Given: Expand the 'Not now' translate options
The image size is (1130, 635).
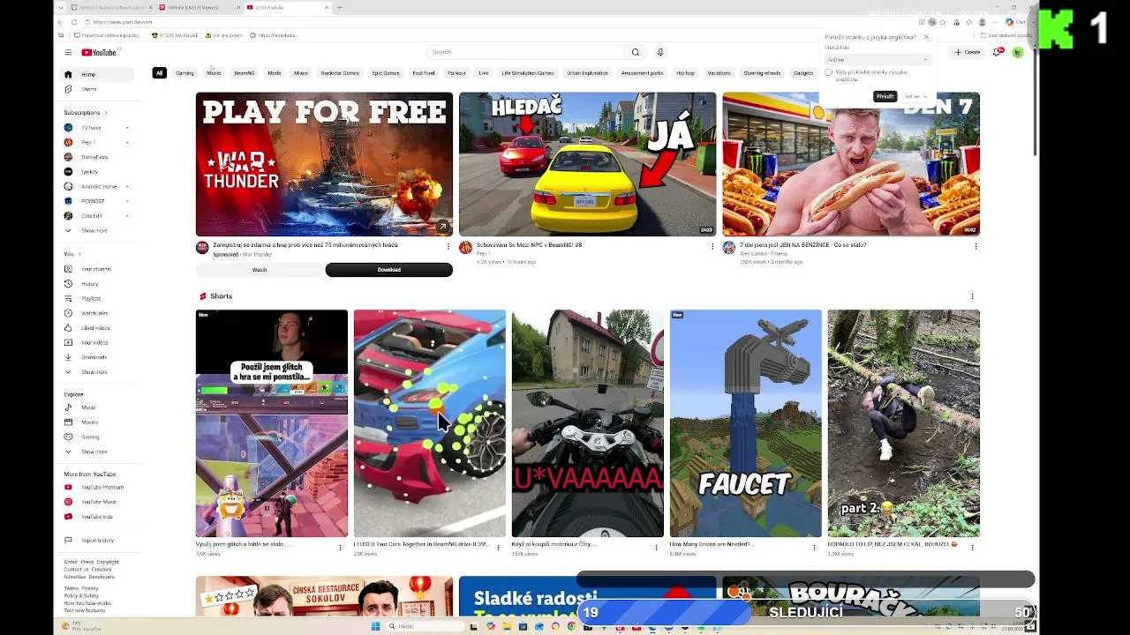Looking at the screenshot, I should (915, 96).
